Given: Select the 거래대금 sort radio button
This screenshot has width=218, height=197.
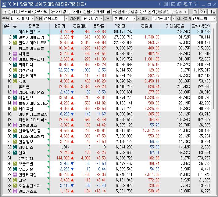Looking at the screenshot, I should coord(93,12).
